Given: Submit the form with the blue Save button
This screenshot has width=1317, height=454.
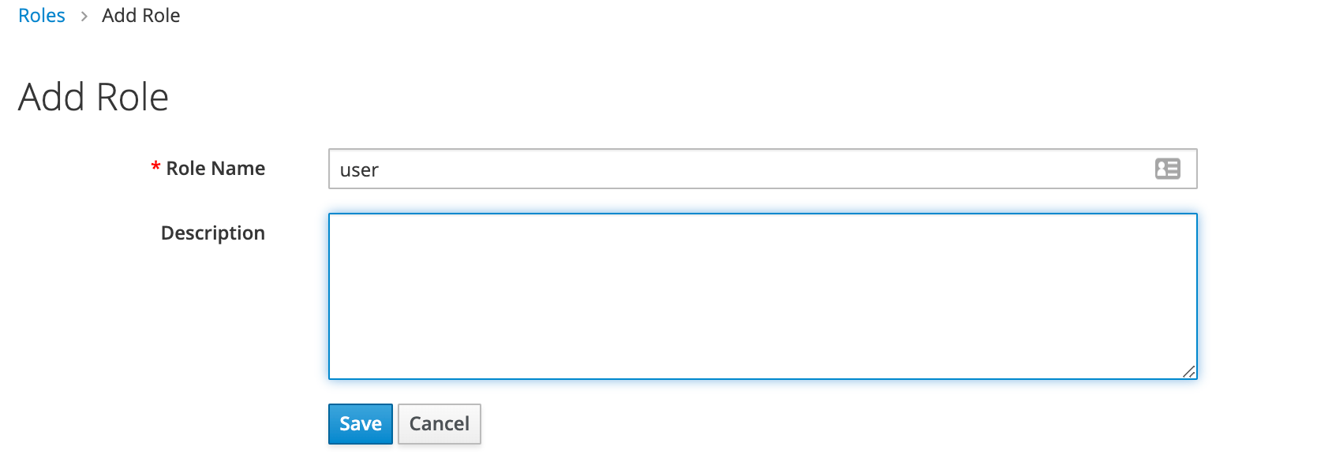Looking at the screenshot, I should tap(361, 424).
